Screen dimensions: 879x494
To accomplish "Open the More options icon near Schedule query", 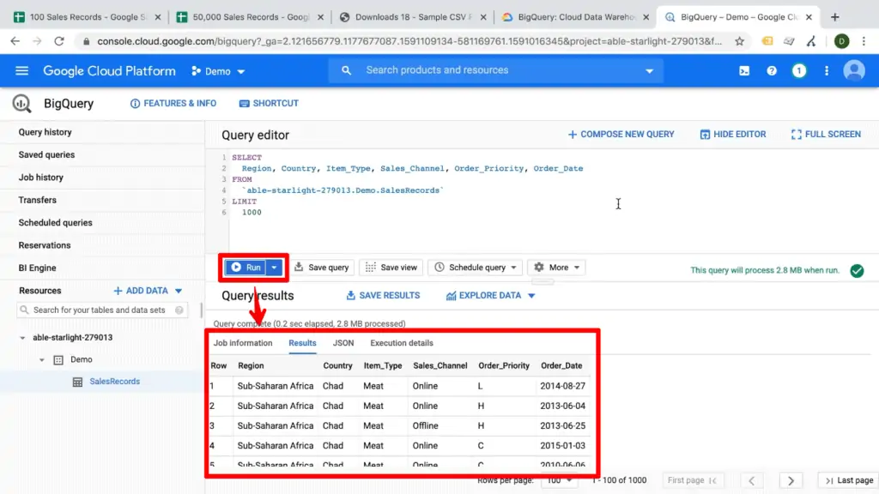I will (556, 267).
